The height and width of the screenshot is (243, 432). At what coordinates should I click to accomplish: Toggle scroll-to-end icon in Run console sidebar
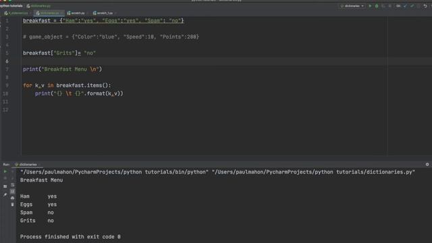tap(12, 191)
